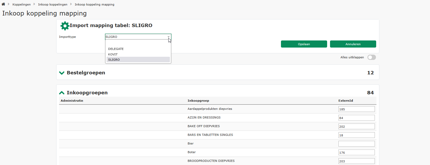
Task: Toggle the Alles uitklappen switch
Action: [x=371, y=57]
